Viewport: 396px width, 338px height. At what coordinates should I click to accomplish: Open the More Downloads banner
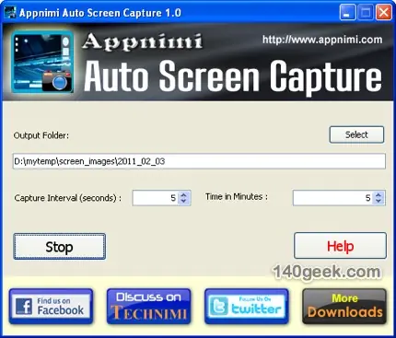[344, 306]
